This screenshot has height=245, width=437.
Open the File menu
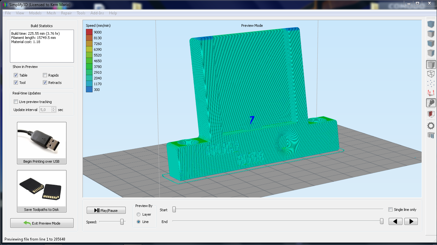click(x=8, y=13)
